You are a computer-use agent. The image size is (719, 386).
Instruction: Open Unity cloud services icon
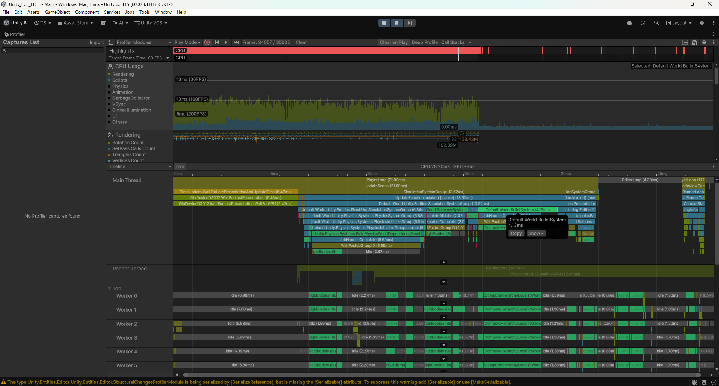629,23
